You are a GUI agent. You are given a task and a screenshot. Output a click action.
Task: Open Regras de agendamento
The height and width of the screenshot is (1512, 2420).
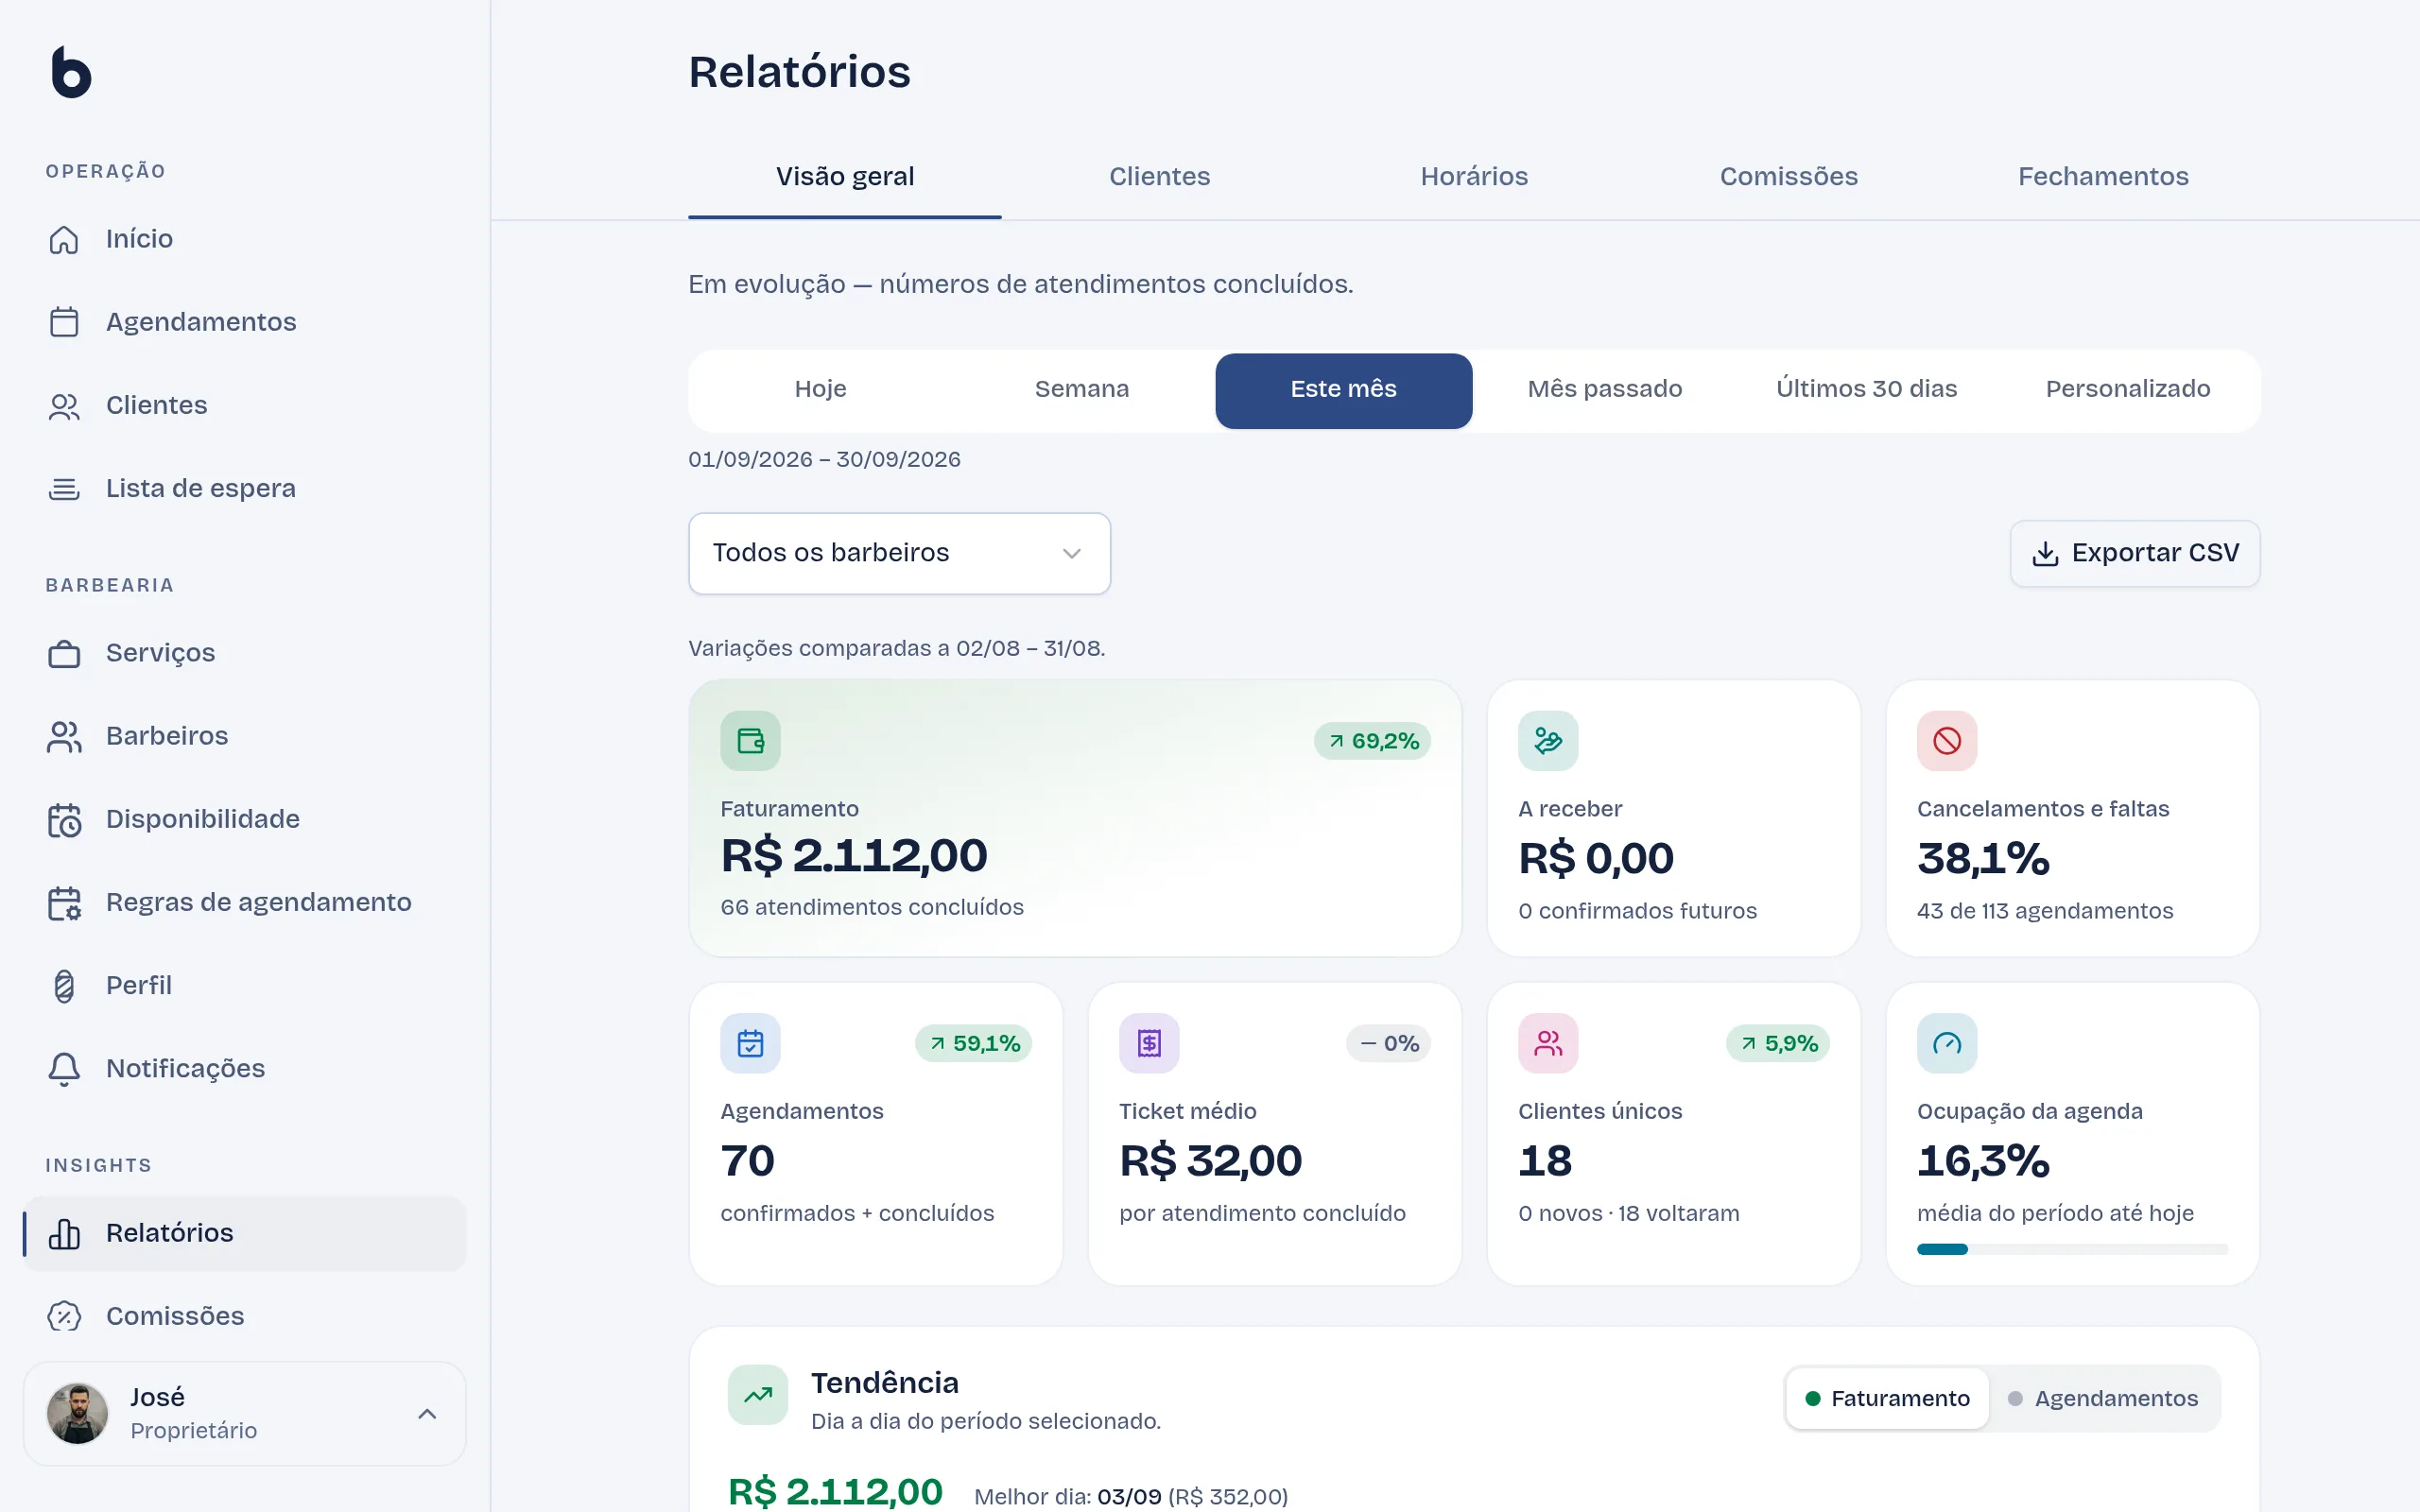click(245, 902)
